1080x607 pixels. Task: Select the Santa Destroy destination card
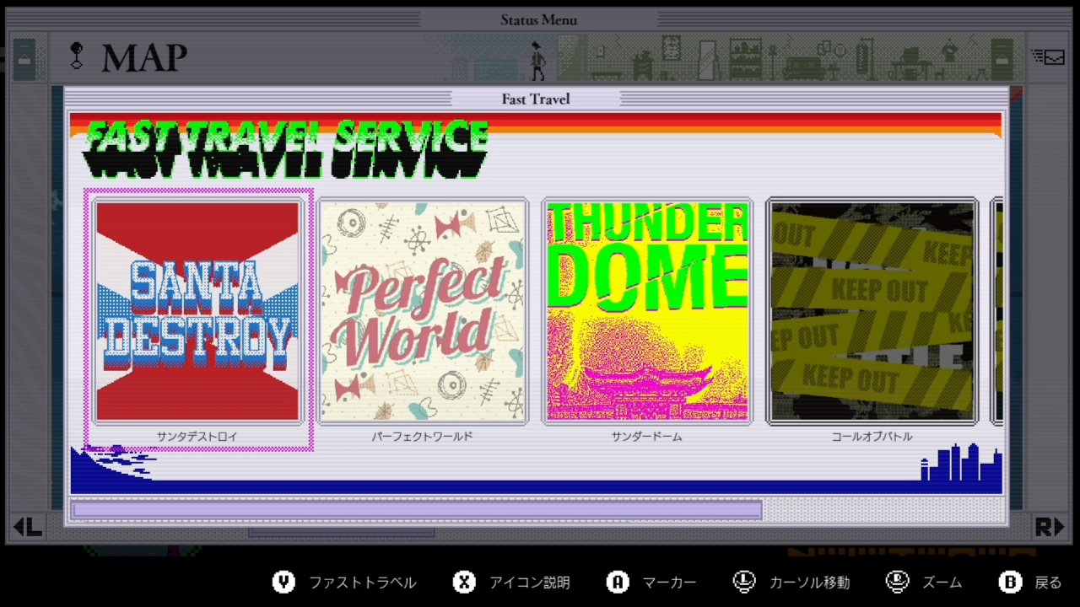(x=197, y=311)
